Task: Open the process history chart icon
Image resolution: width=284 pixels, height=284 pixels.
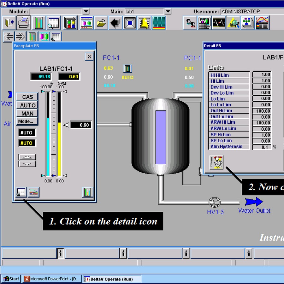Action: click(x=262, y=23)
